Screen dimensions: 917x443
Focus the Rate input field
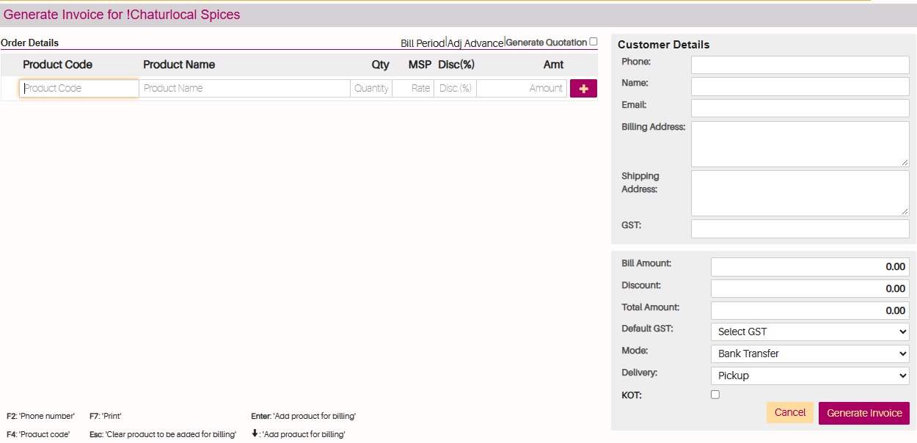pyautogui.click(x=413, y=88)
